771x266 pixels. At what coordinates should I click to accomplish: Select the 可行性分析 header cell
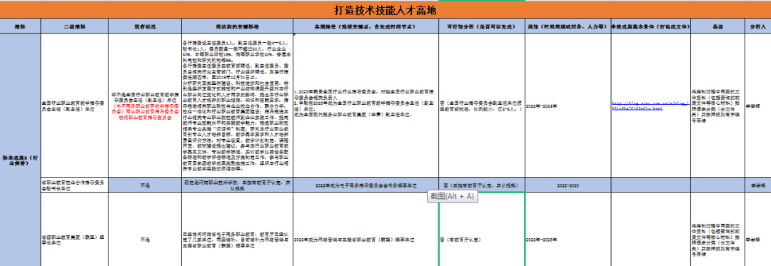[x=482, y=26]
